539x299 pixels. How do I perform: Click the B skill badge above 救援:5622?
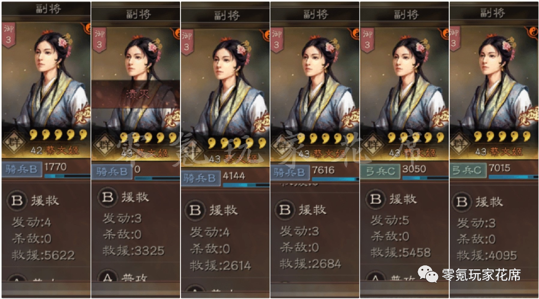click(x=17, y=201)
